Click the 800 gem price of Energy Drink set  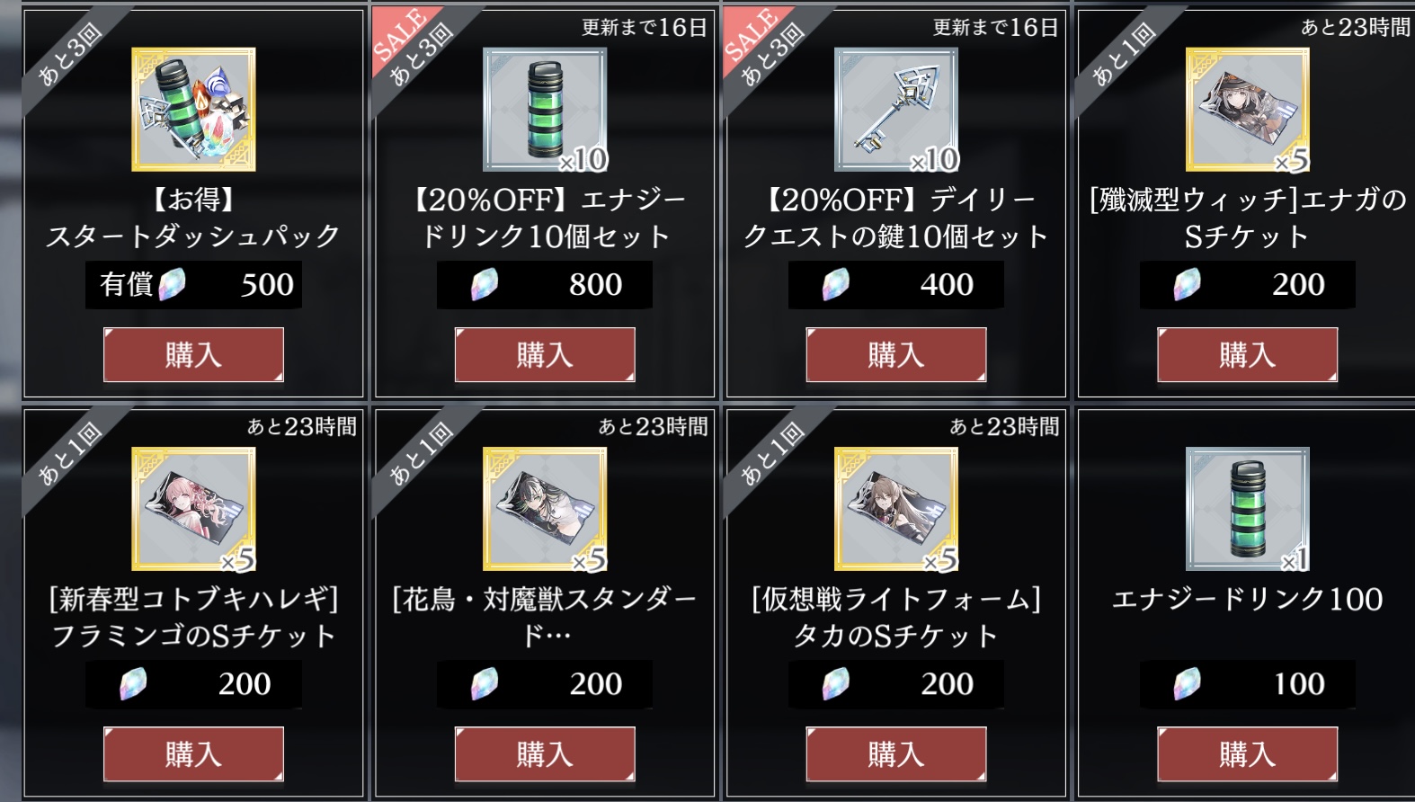[x=545, y=285]
